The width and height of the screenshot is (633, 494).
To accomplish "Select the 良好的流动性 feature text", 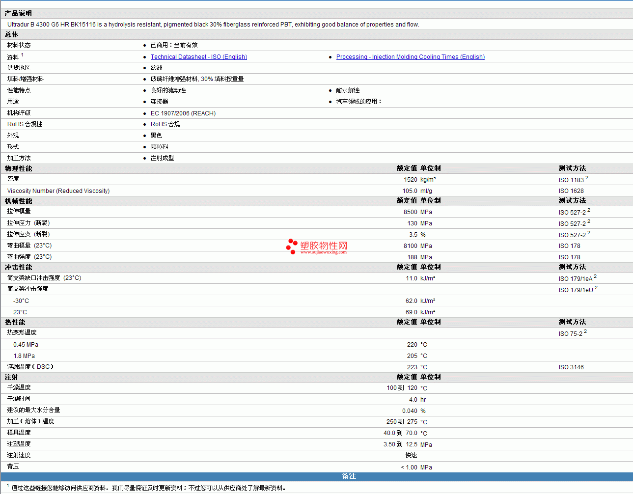I will coord(168,90).
